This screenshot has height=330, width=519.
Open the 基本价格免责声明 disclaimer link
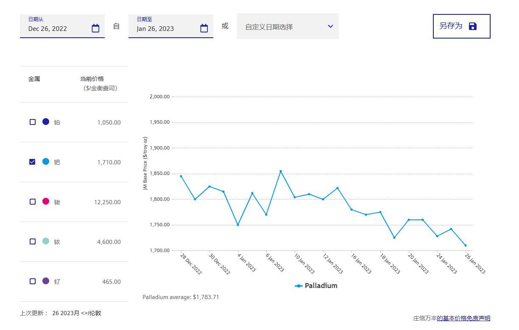(x=463, y=318)
